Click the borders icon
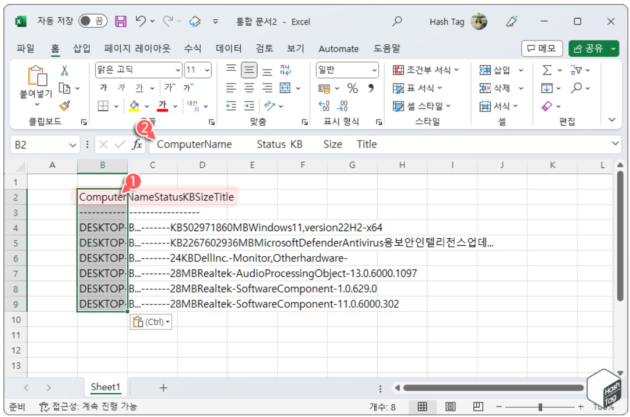630x417 pixels. [103, 106]
